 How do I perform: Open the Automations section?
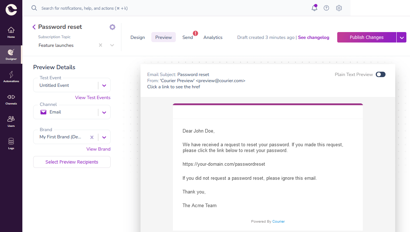pyautogui.click(x=11, y=77)
